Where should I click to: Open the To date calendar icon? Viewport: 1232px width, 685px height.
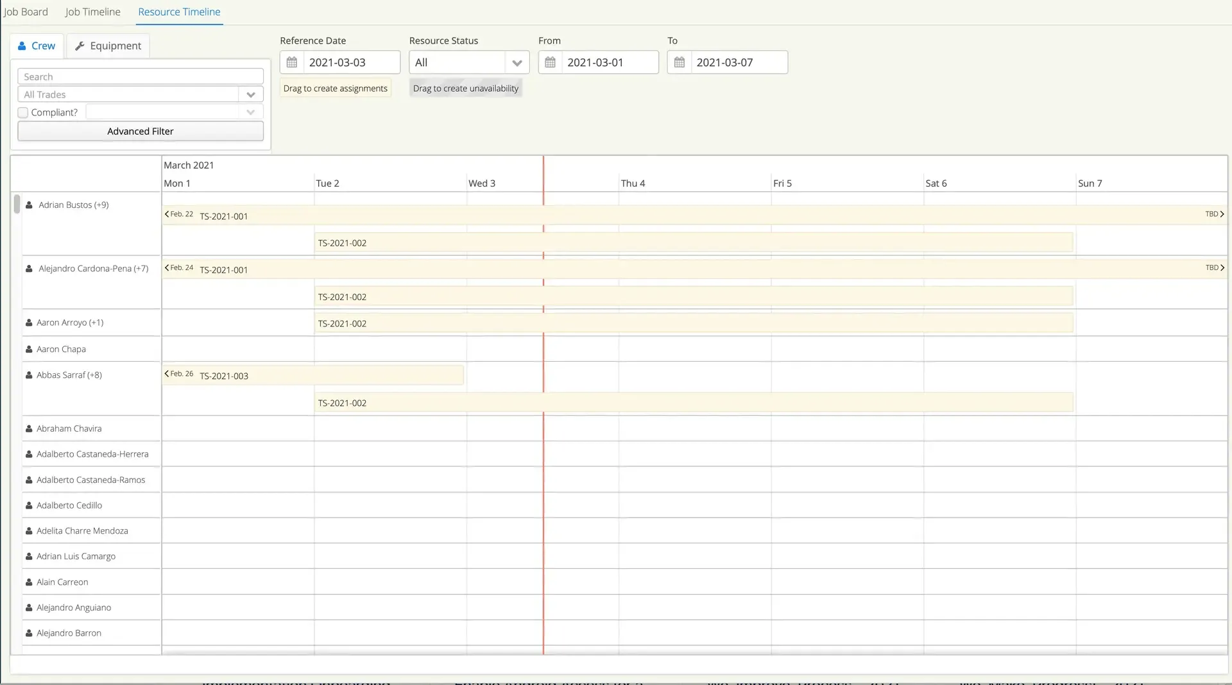(x=680, y=62)
